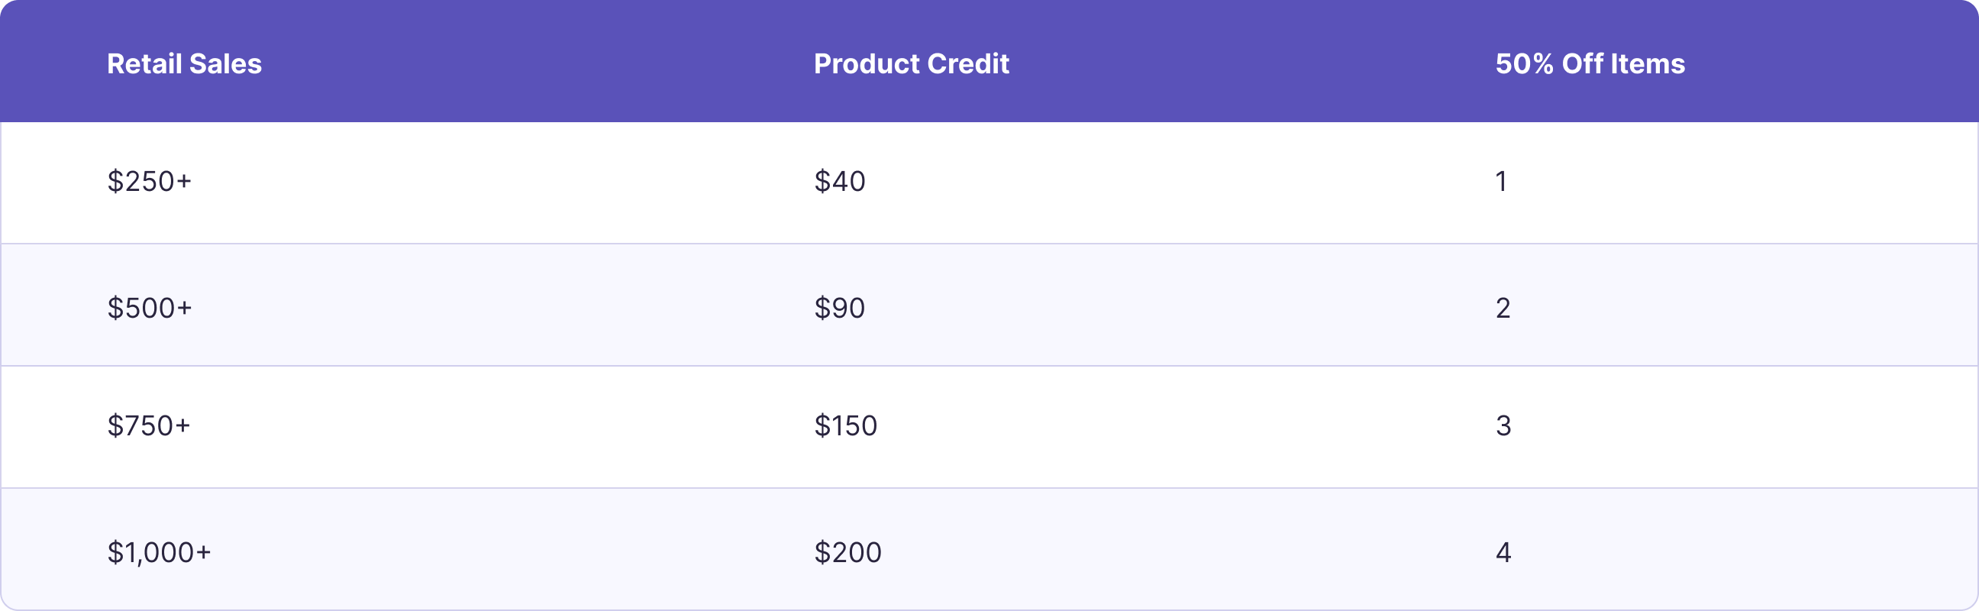The width and height of the screenshot is (1979, 611).
Task: Click the 50% Off Items column header
Action: 1590,64
